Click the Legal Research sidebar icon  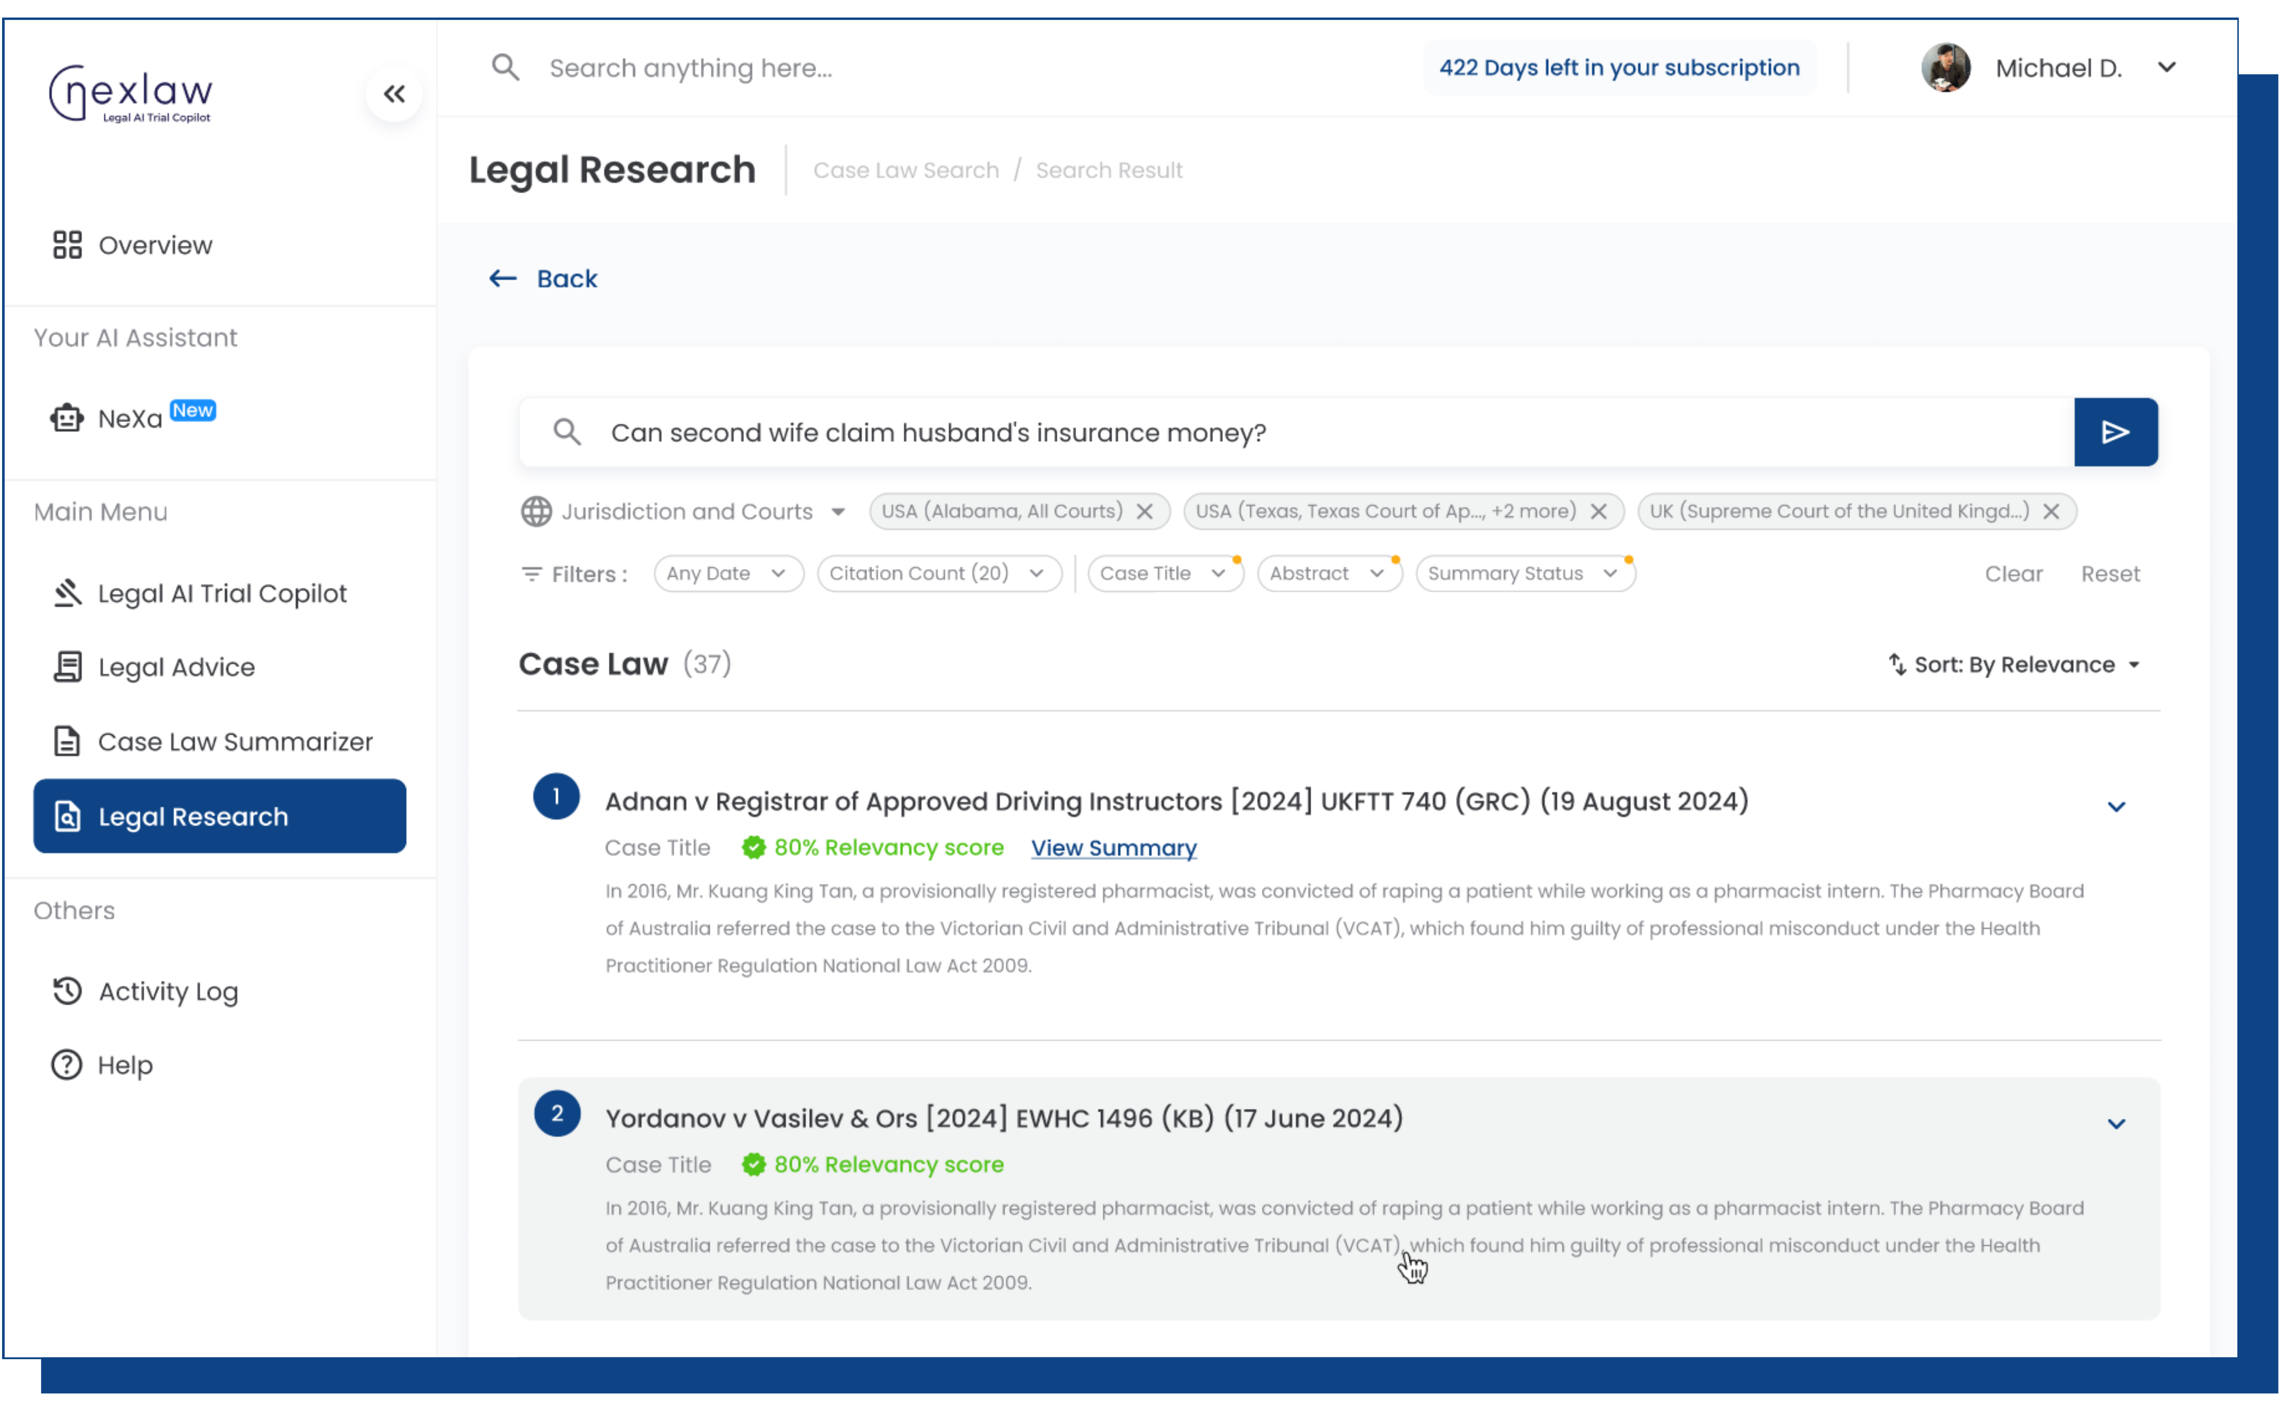click(x=66, y=815)
